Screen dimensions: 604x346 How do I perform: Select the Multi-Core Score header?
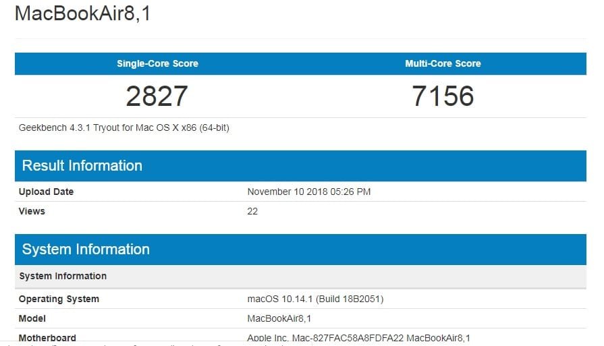443,63
